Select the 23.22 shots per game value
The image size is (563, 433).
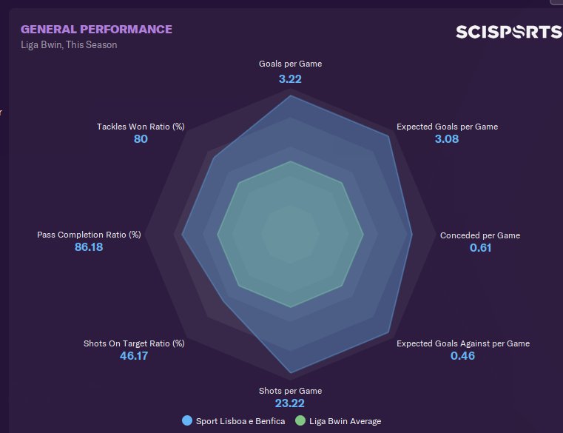pos(290,403)
